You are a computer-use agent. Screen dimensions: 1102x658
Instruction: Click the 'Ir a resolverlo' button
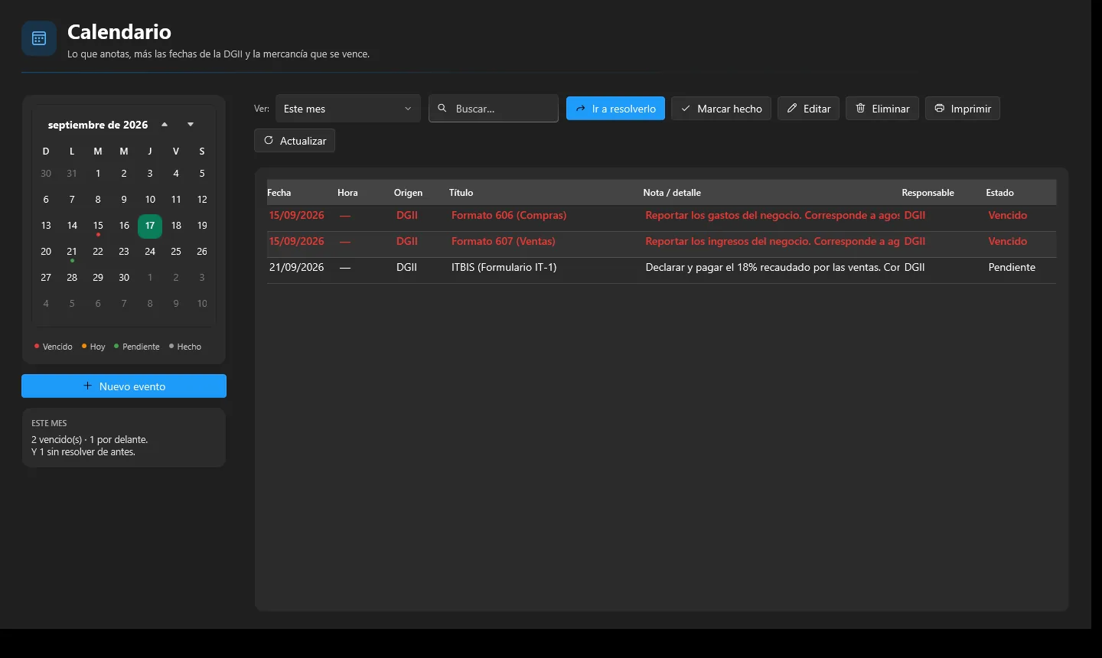(x=615, y=109)
